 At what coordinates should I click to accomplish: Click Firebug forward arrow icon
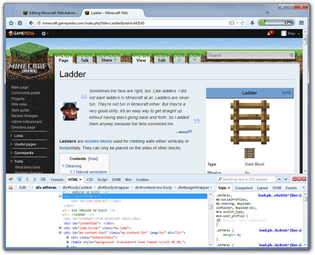click(x=35, y=179)
